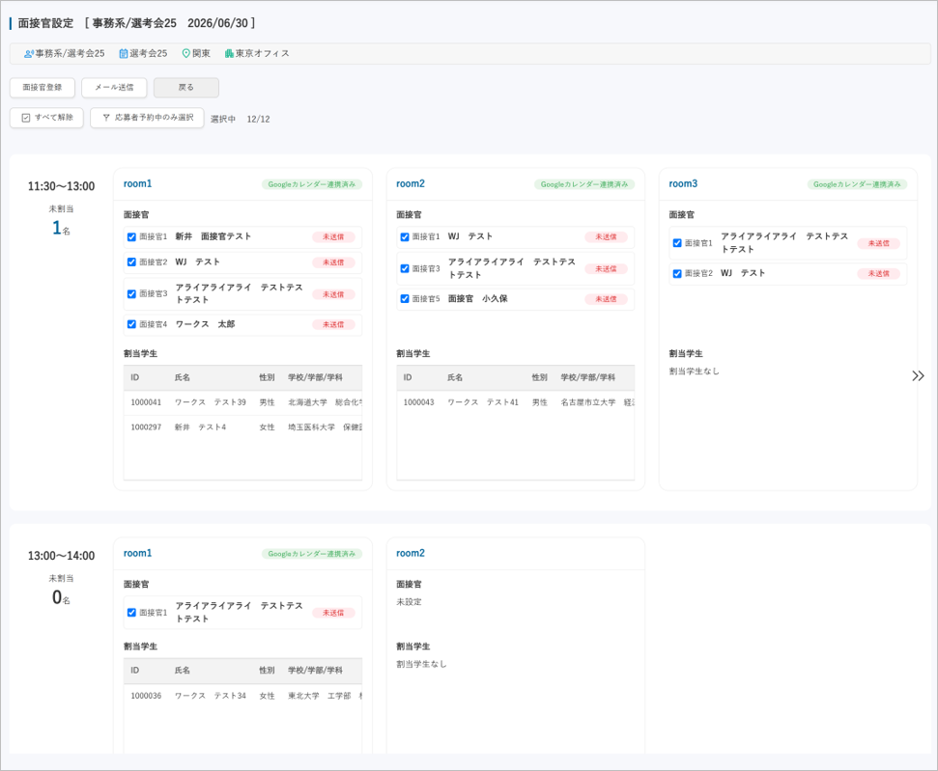The image size is (938, 771).
Task: Click student row 1000043 ワークス テスト41
Action: point(516,402)
